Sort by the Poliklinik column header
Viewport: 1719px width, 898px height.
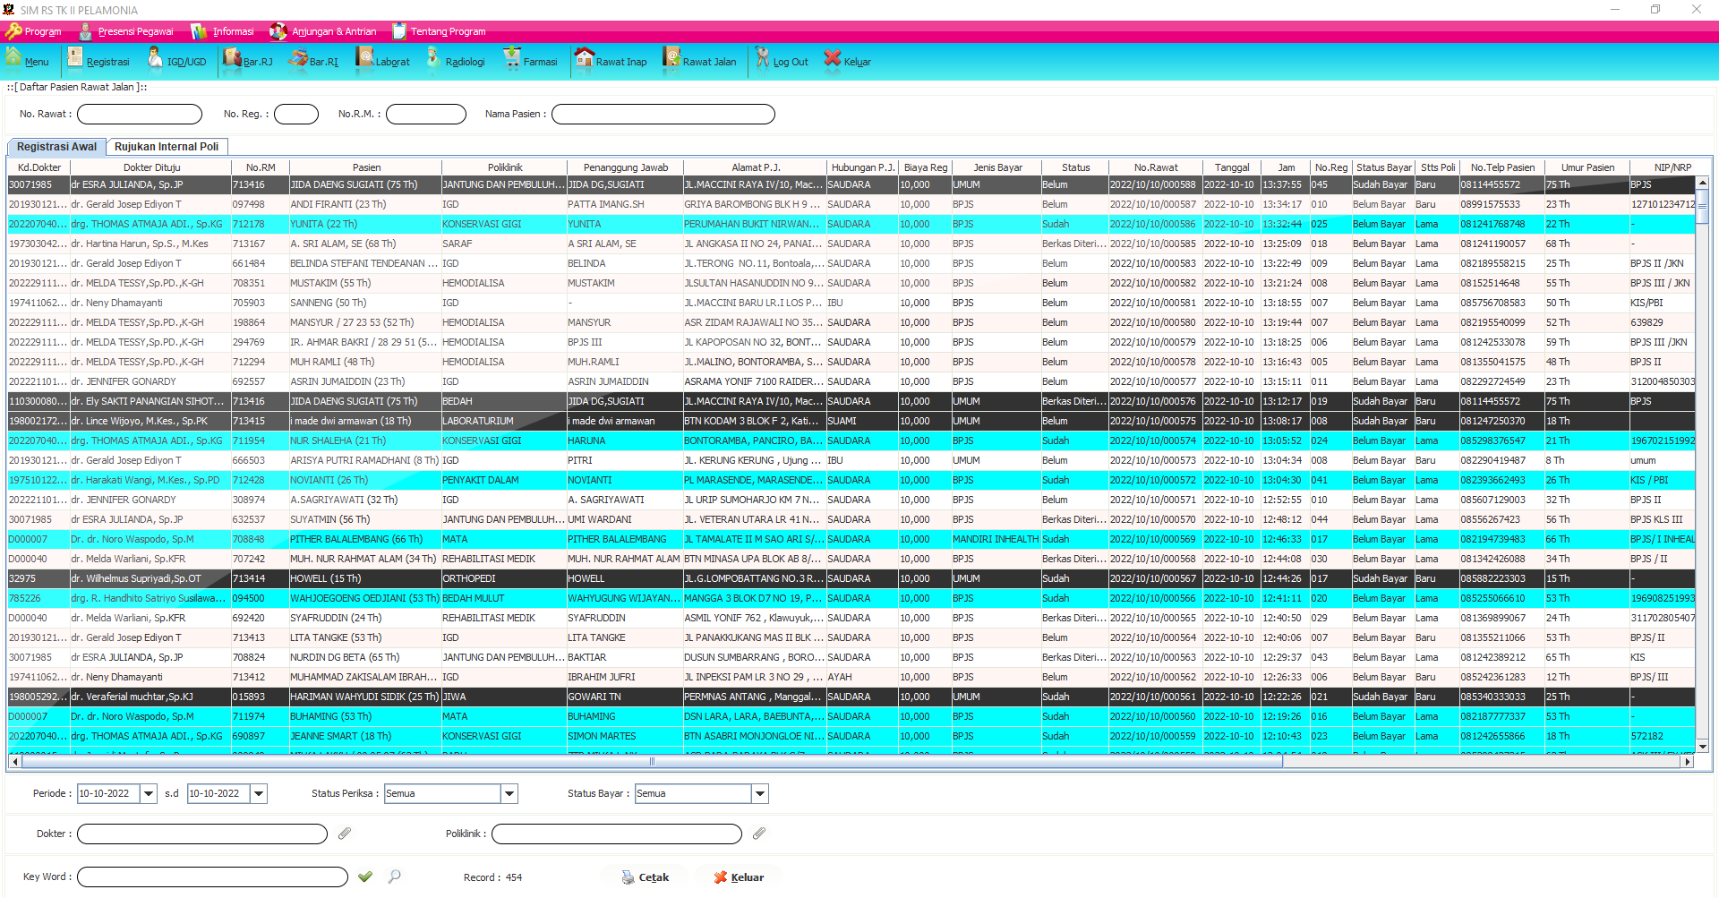(504, 167)
